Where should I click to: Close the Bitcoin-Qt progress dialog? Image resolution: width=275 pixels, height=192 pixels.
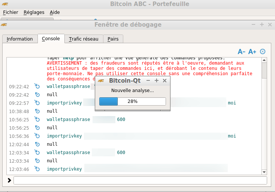(x=164, y=80)
